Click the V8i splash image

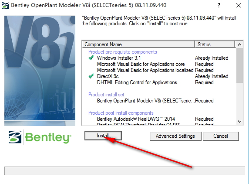point(40,71)
